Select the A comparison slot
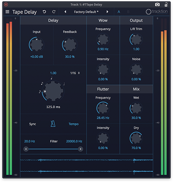The width and height of the screenshot is (174, 182). point(119,12)
